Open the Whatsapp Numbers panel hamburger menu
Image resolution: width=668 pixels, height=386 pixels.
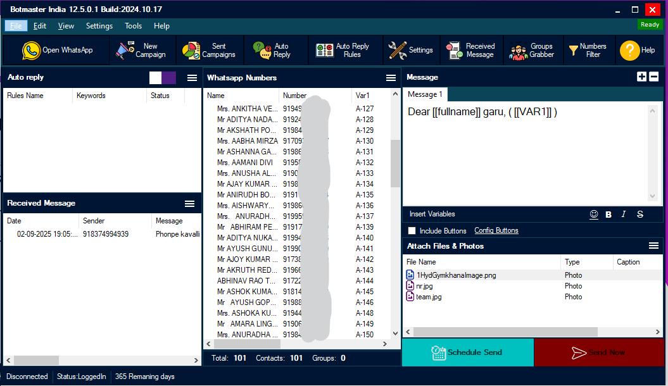tap(391, 78)
